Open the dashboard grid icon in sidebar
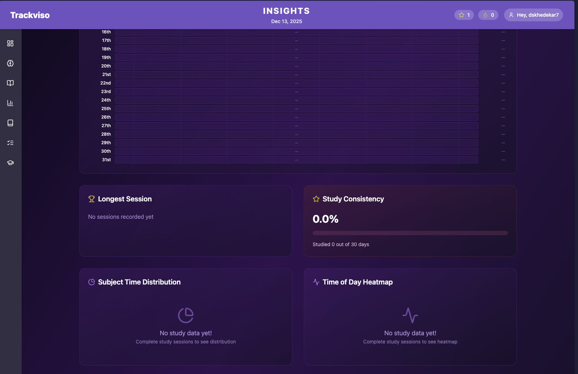 tap(10, 43)
